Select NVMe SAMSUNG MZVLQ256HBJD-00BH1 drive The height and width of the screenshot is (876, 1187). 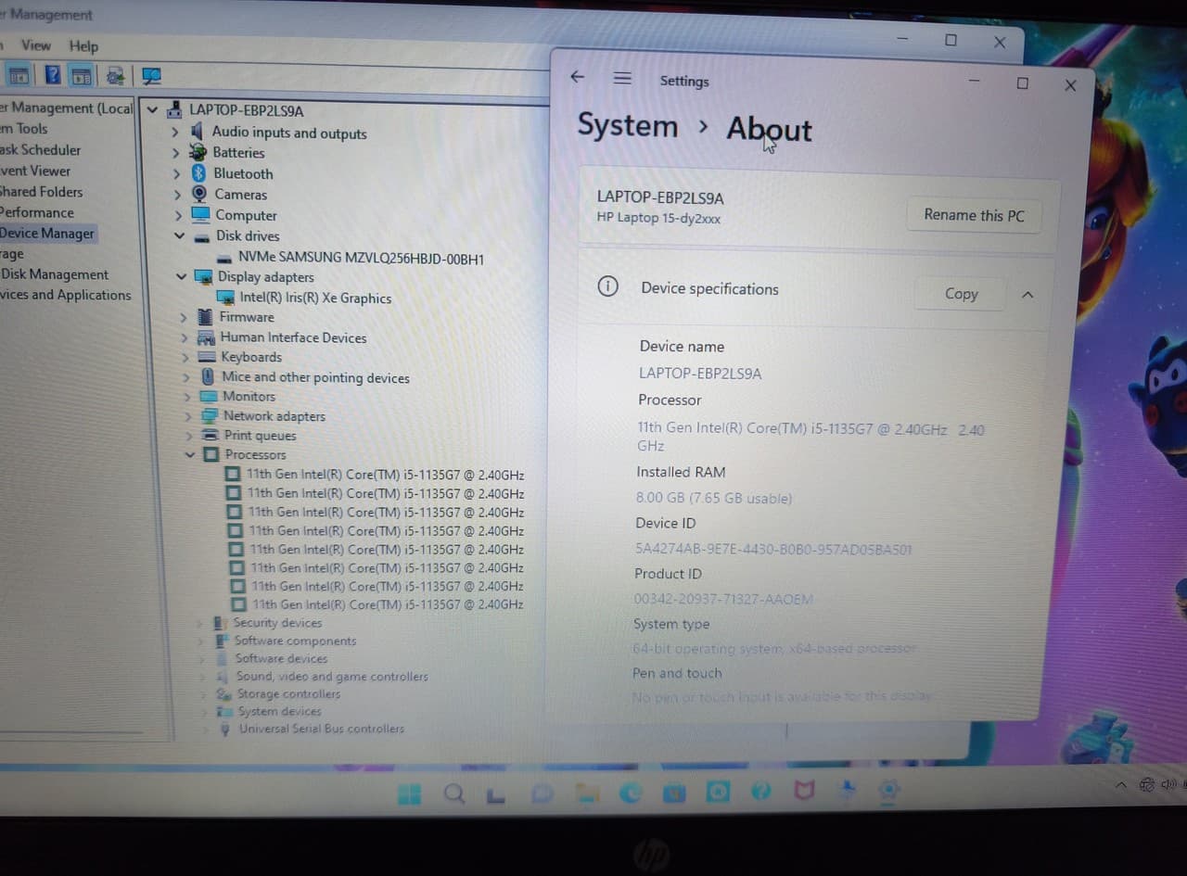click(x=361, y=258)
